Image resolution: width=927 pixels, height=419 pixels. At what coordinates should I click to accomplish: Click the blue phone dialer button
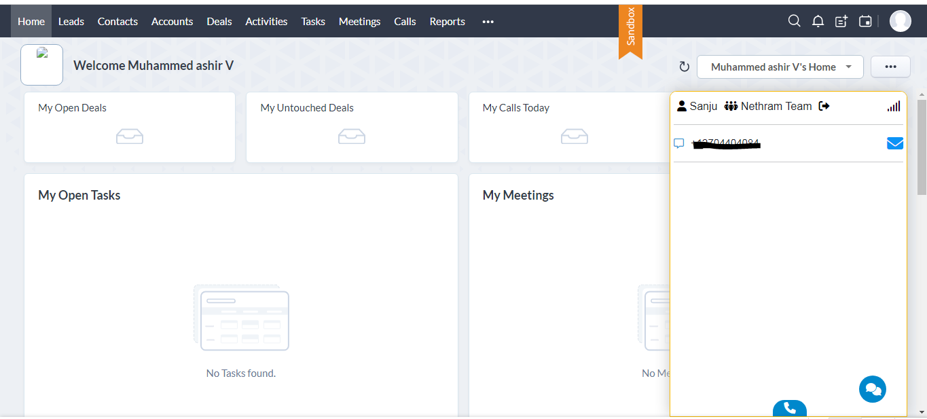[789, 408]
